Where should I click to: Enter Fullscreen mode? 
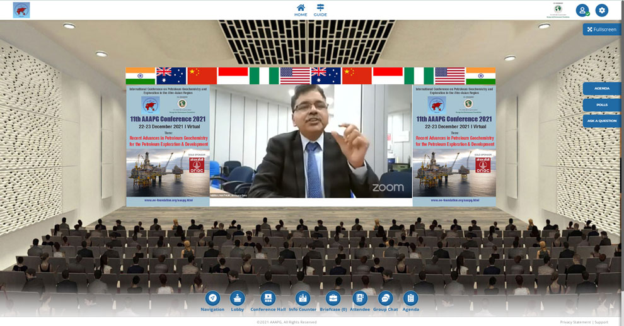point(602,30)
